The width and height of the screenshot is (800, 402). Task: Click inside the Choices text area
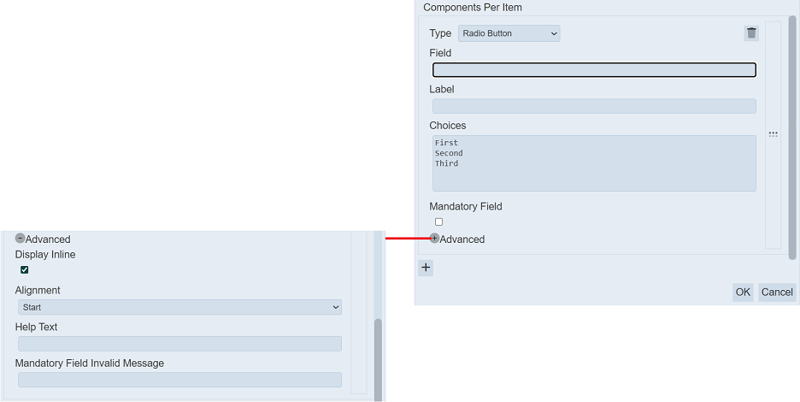coord(594,163)
